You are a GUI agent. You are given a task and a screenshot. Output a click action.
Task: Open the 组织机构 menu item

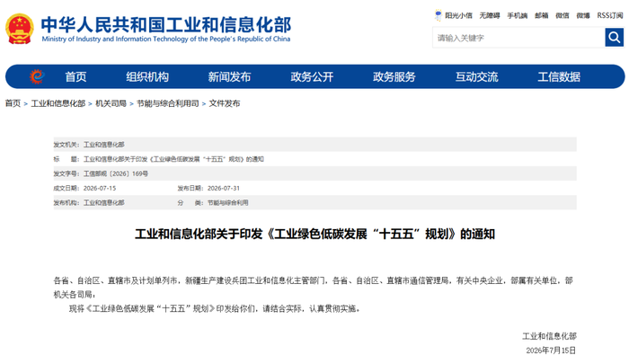coord(147,76)
